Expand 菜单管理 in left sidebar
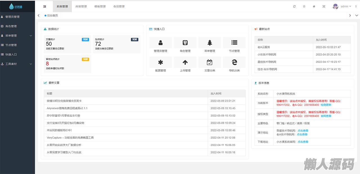The image size is (360, 174). [17, 36]
